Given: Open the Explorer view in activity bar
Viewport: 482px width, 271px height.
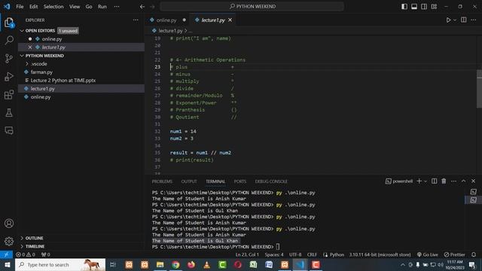Looking at the screenshot, I should pyautogui.click(x=9, y=23).
